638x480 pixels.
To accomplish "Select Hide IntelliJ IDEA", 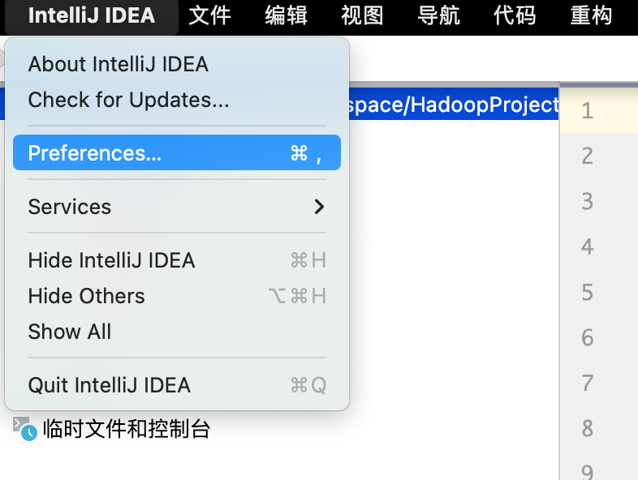I will 111,260.
